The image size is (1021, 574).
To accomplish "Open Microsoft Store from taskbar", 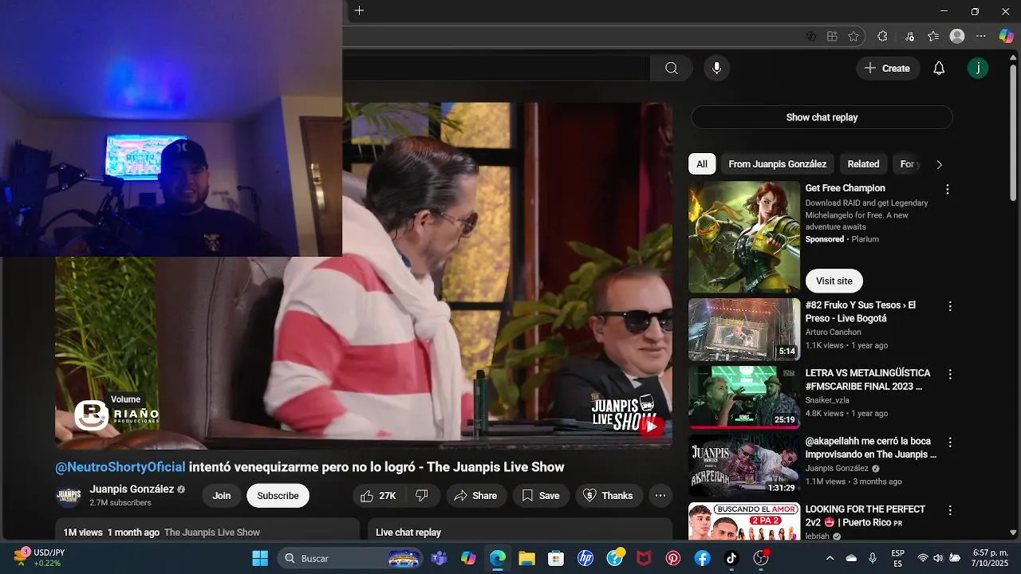I will (x=556, y=558).
